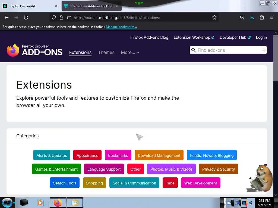Open the Extension Workshop link

[194, 37]
